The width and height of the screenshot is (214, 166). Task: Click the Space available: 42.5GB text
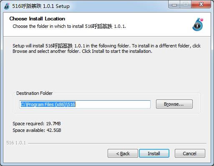tap(37, 130)
